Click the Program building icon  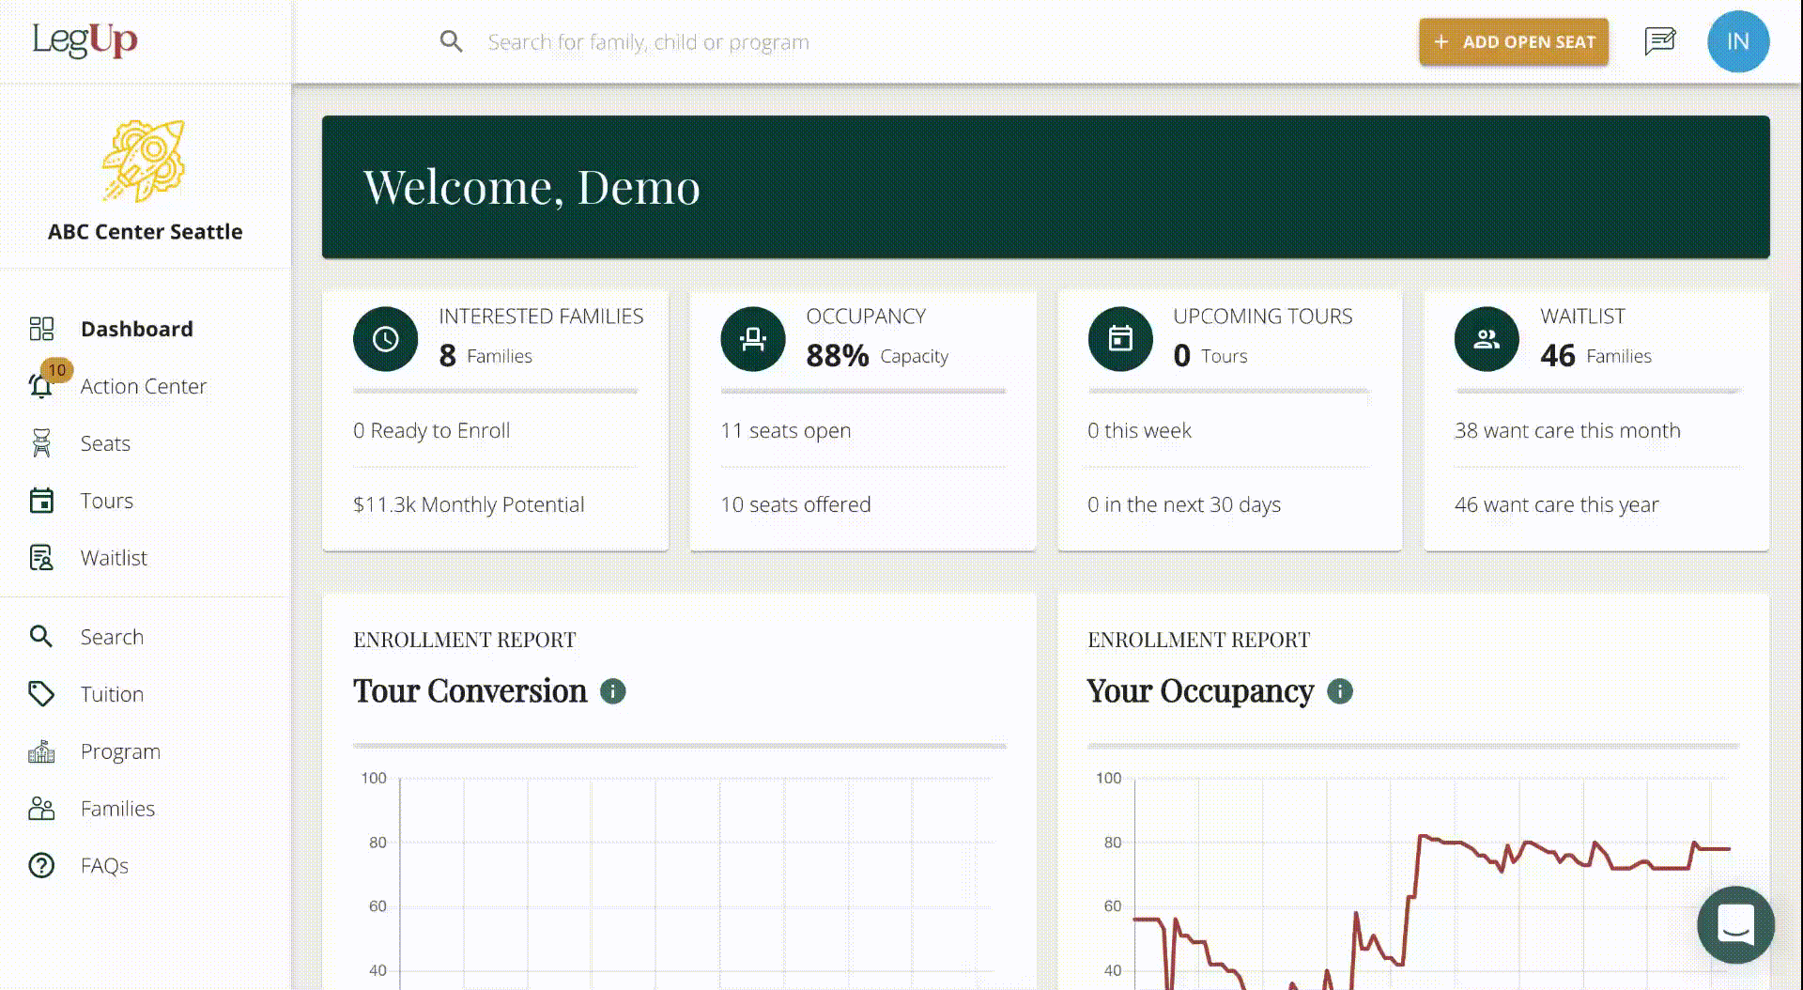point(41,751)
